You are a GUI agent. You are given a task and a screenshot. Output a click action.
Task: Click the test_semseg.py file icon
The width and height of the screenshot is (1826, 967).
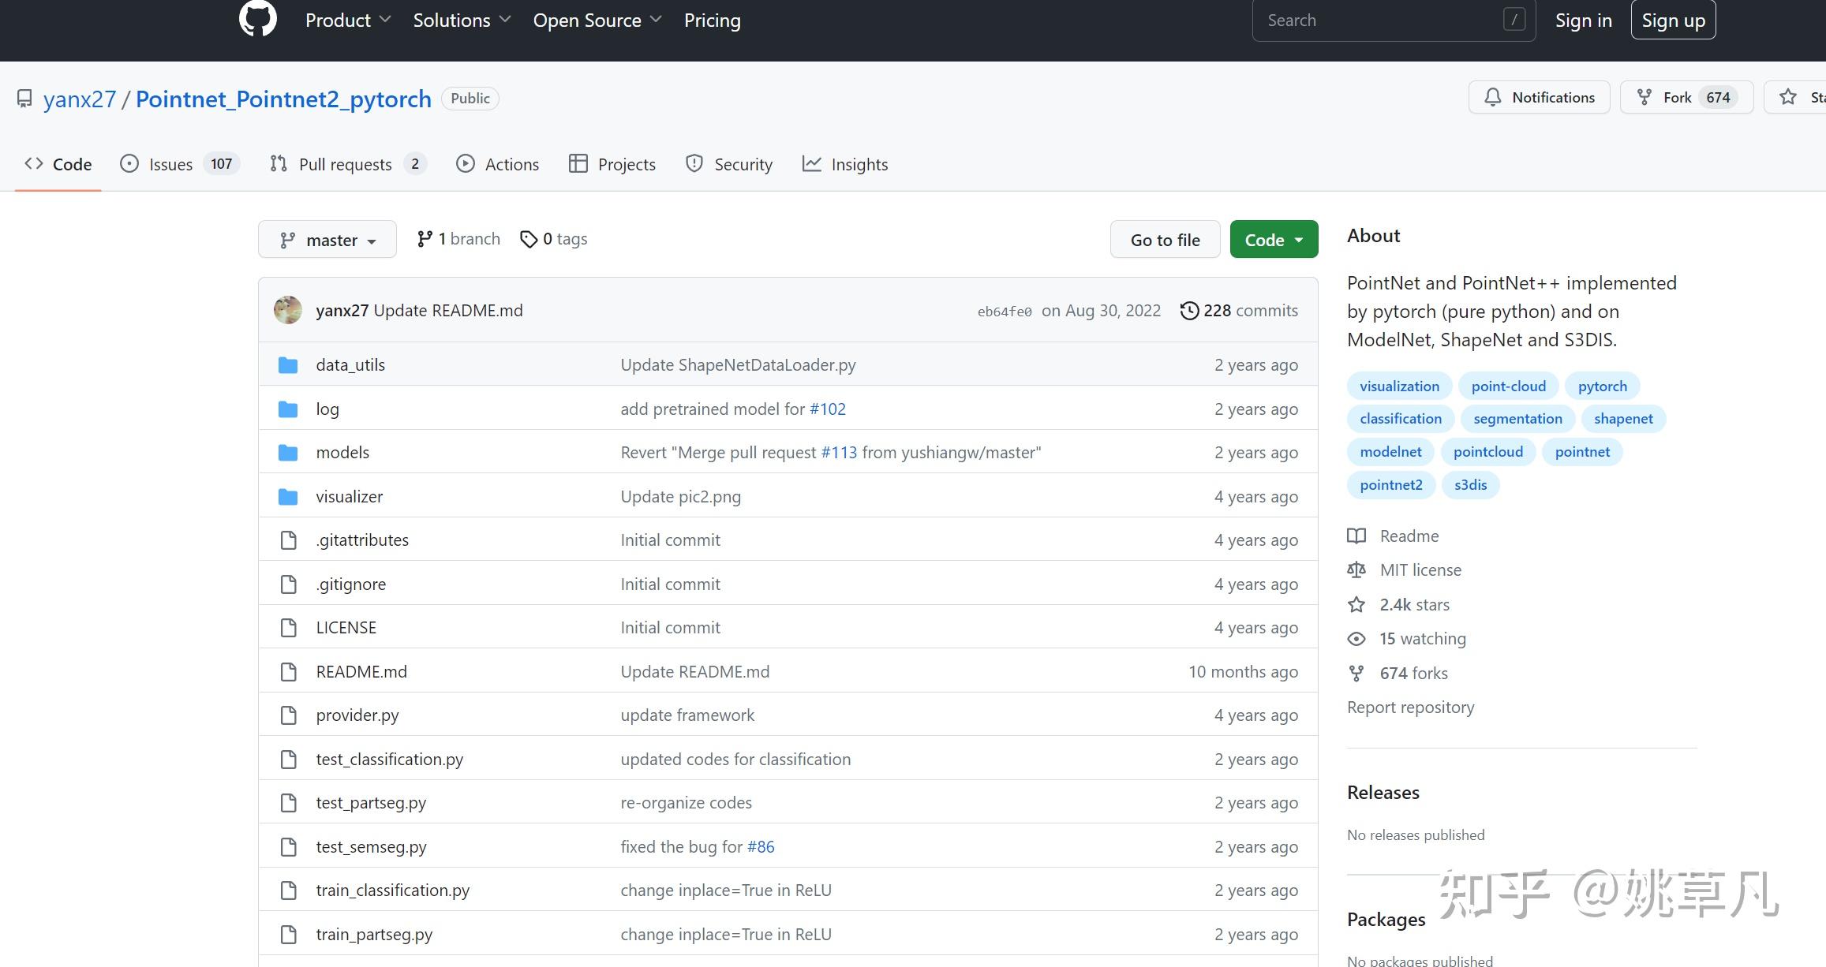(x=289, y=847)
